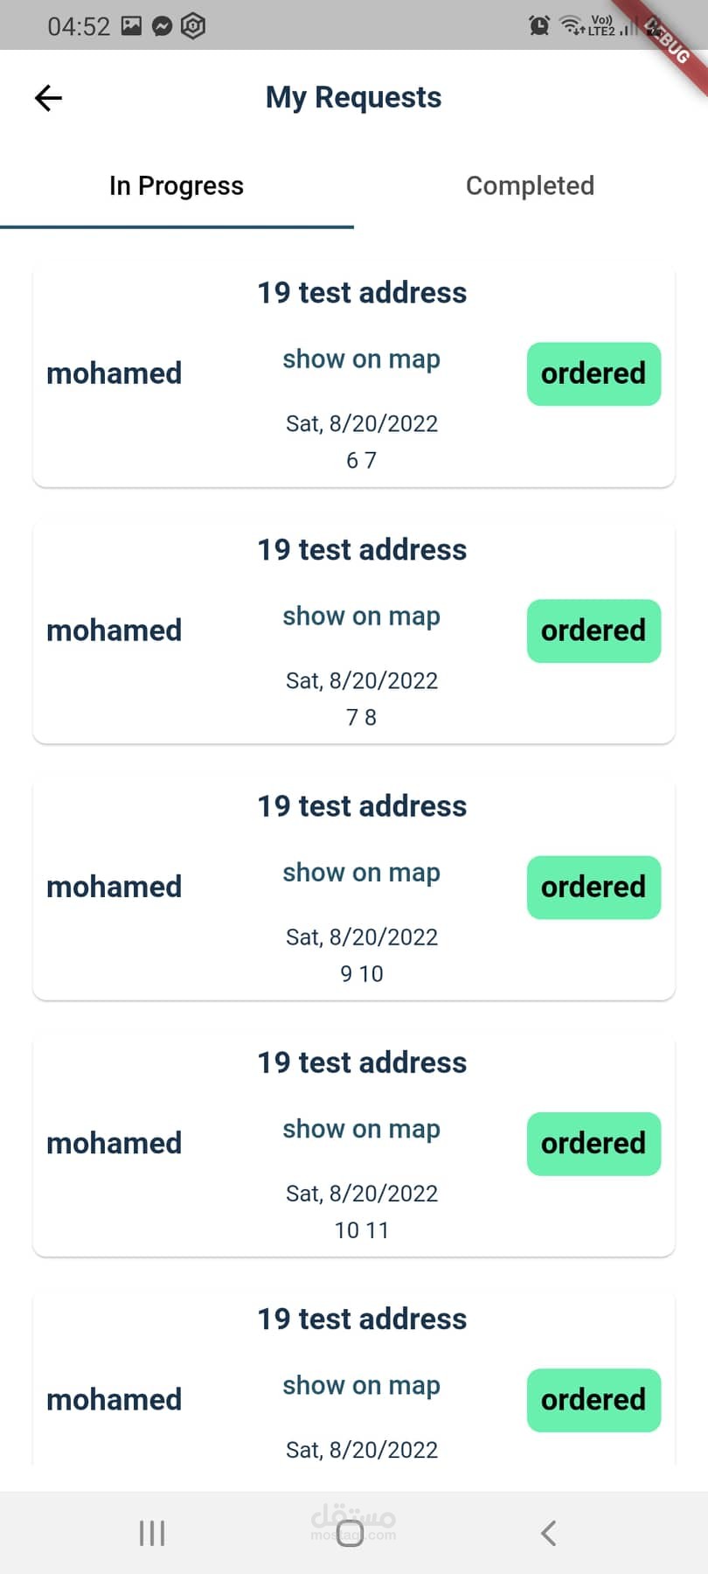Screen dimensions: 708x1574
Task: Tap the Wi-Fi status bar icon
Action: [572, 25]
